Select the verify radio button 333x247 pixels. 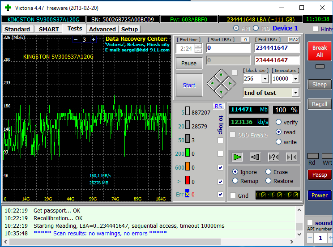(x=279, y=122)
